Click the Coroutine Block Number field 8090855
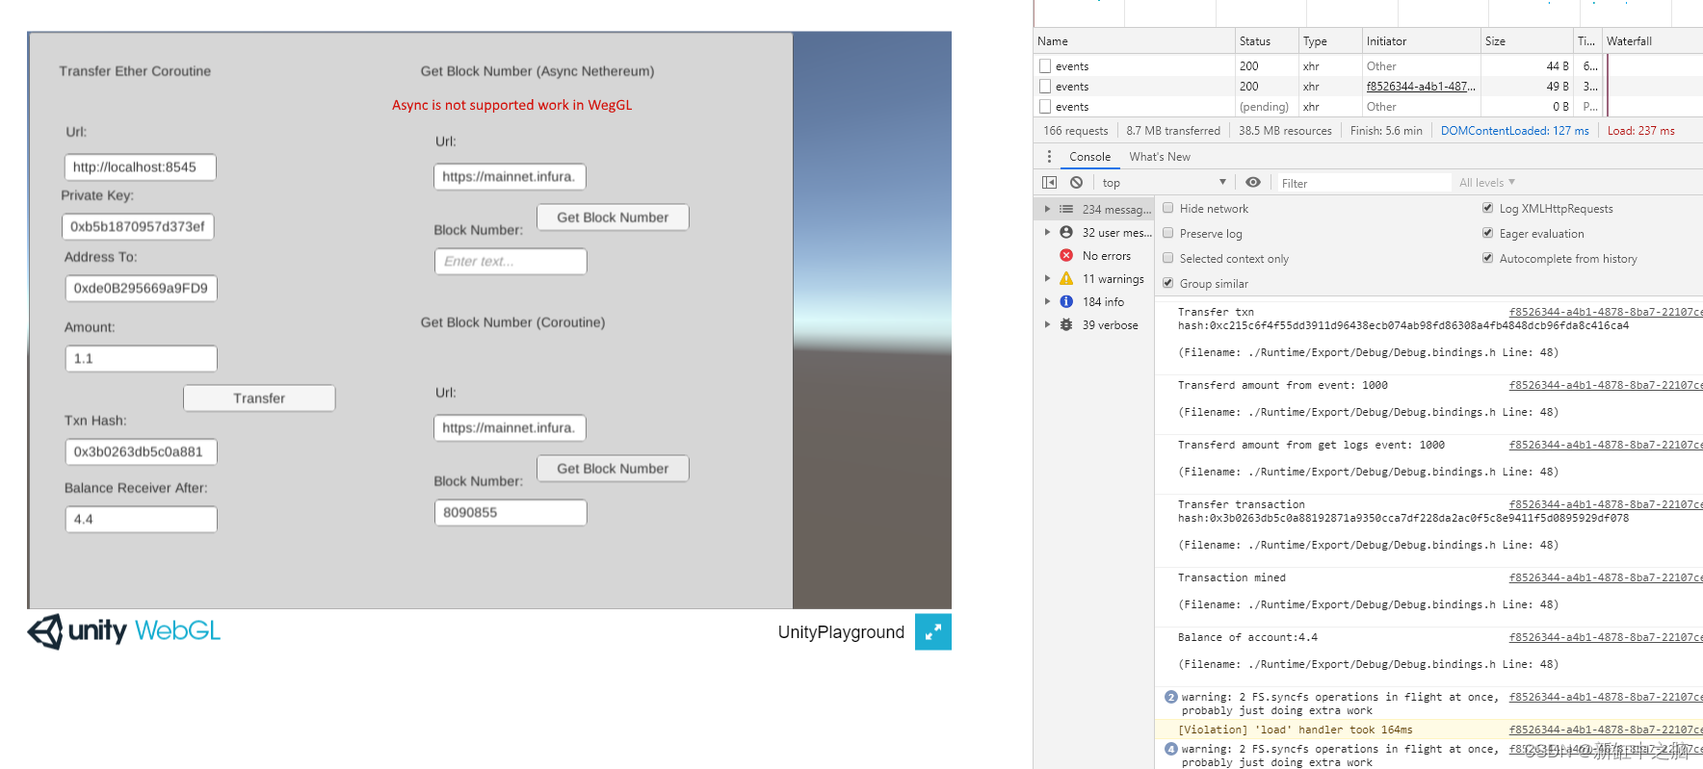Image resolution: width=1703 pixels, height=769 pixels. [x=511, y=512]
